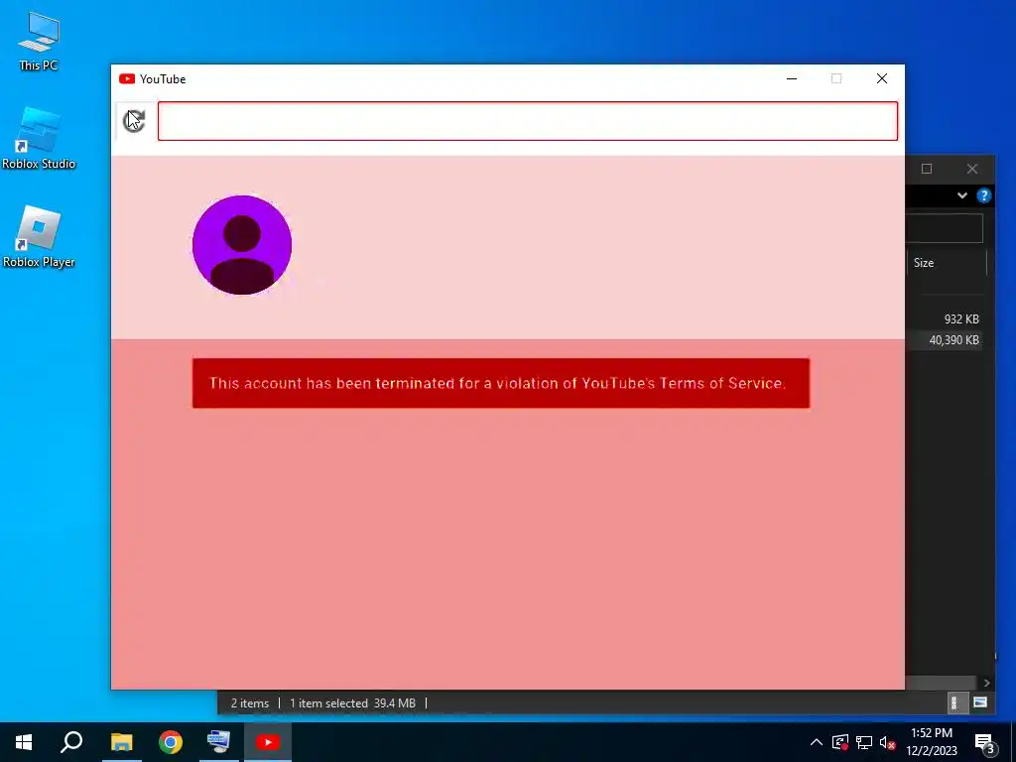
Task: Expand ribbon chevron in Explorer window
Action: (x=962, y=195)
